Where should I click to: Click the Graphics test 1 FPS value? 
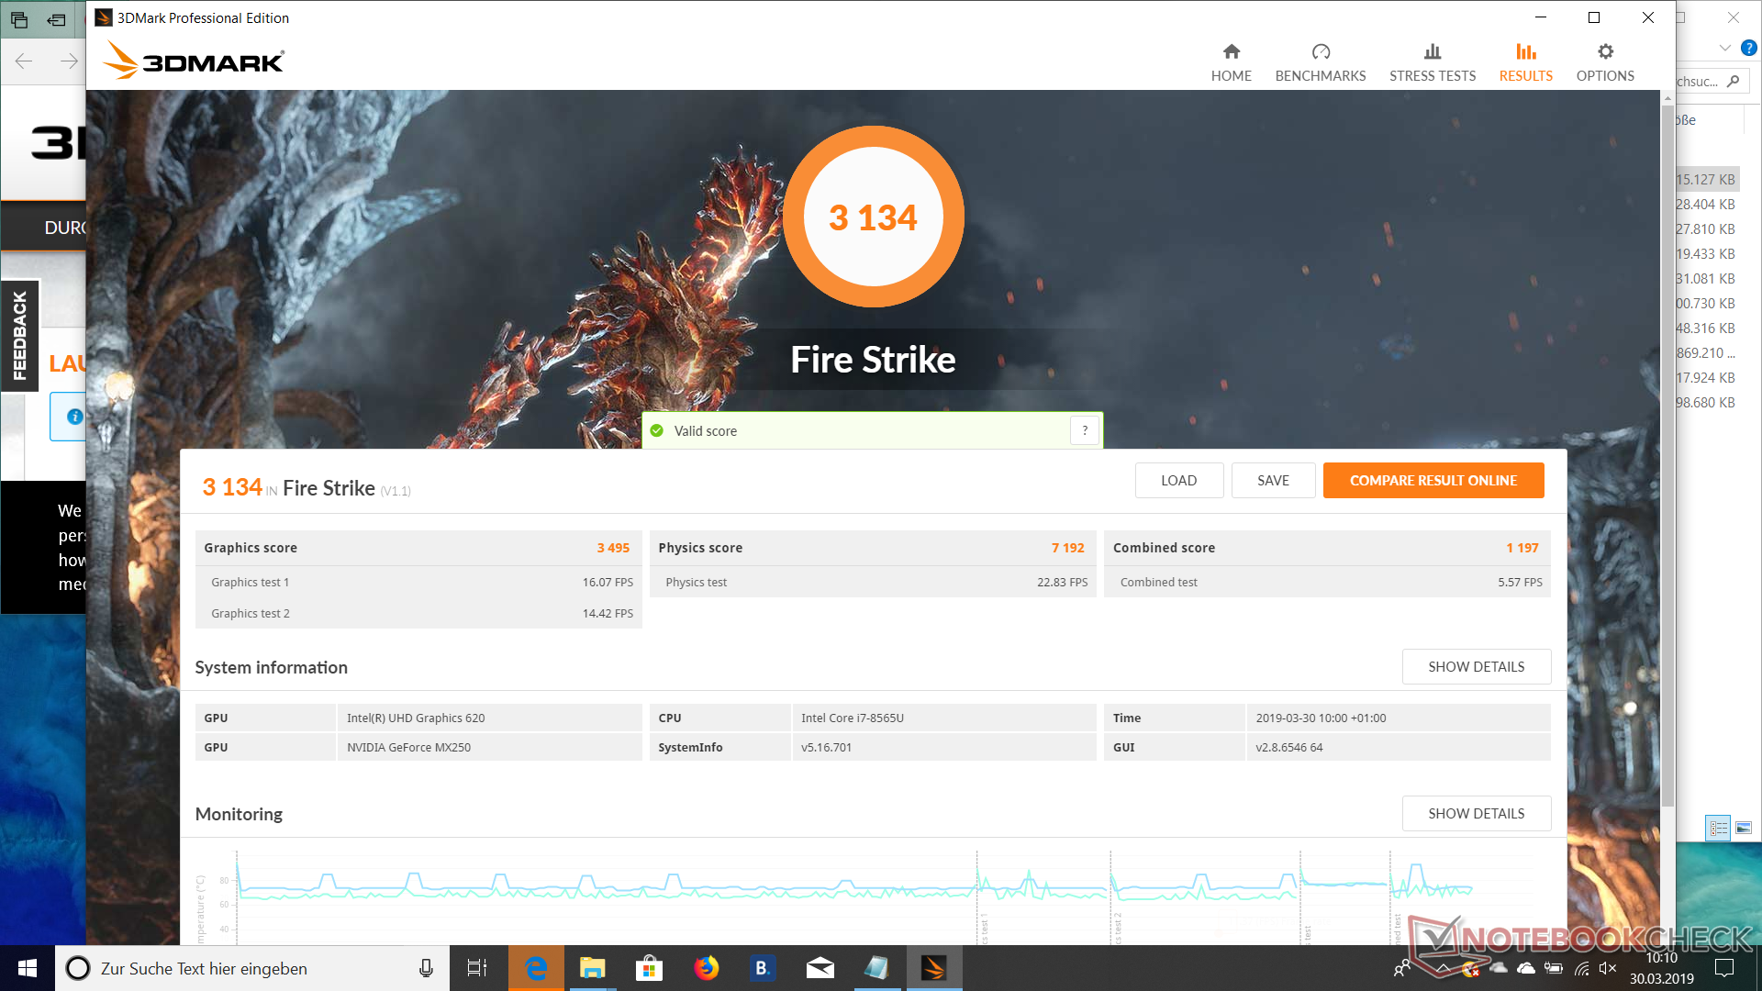point(608,583)
